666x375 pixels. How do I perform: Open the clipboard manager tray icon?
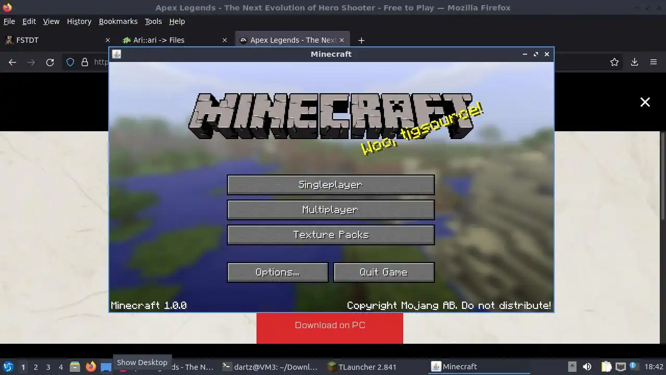click(x=606, y=367)
